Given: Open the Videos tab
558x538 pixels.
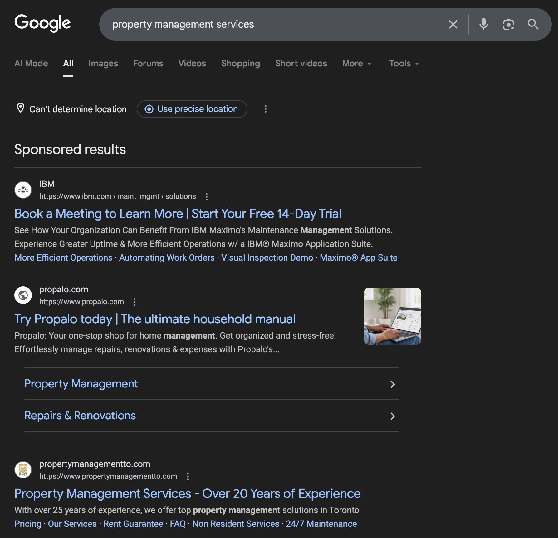Looking at the screenshot, I should coord(192,63).
